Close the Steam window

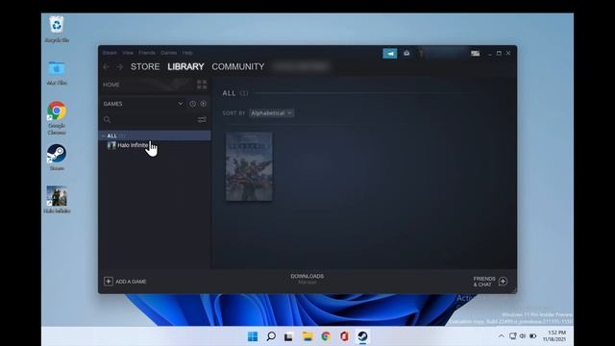[x=508, y=54]
